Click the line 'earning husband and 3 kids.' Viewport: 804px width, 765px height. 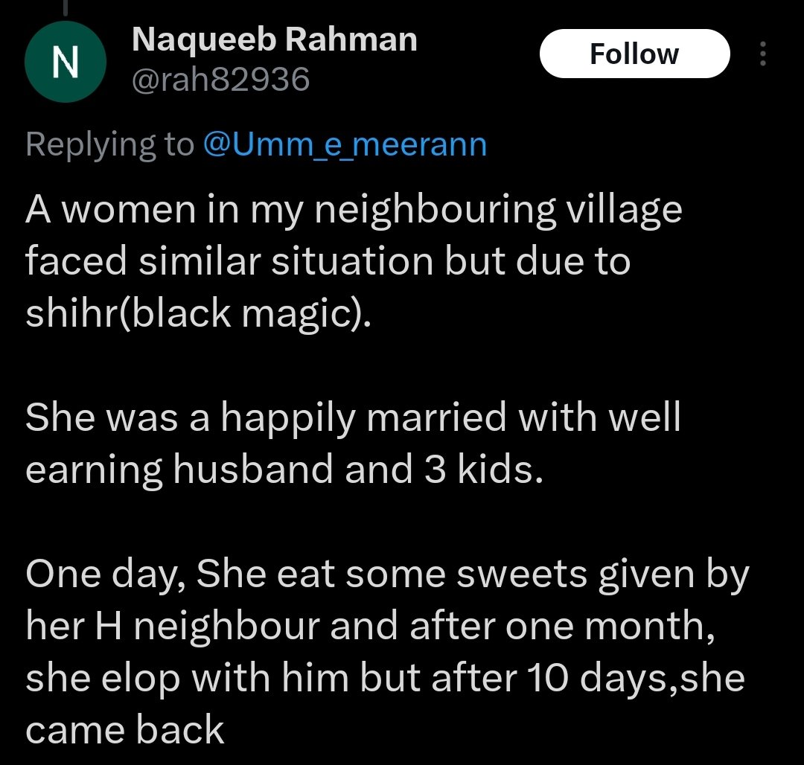pyautogui.click(x=280, y=469)
